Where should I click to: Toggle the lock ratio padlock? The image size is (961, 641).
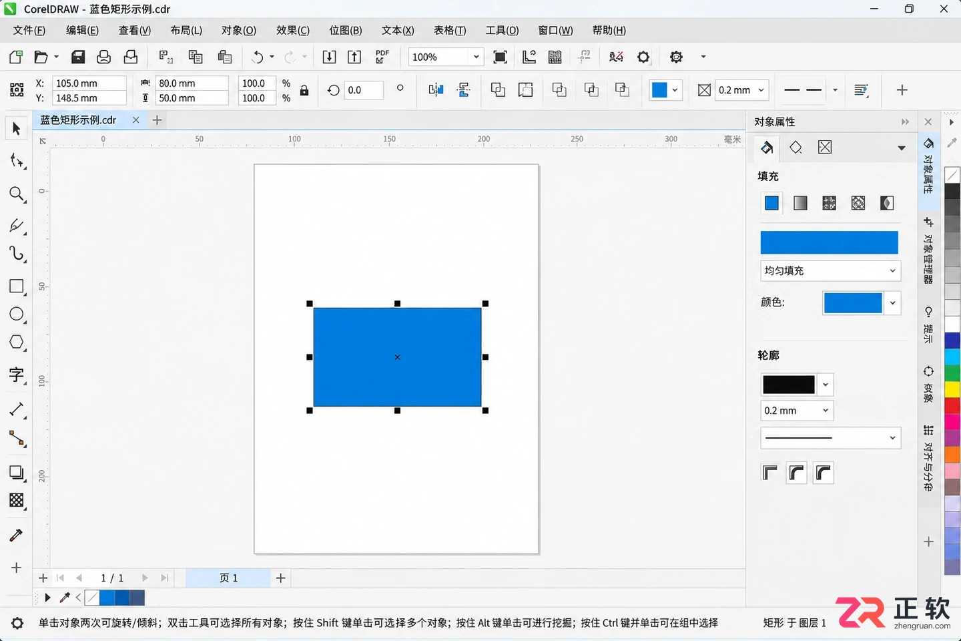pos(304,90)
